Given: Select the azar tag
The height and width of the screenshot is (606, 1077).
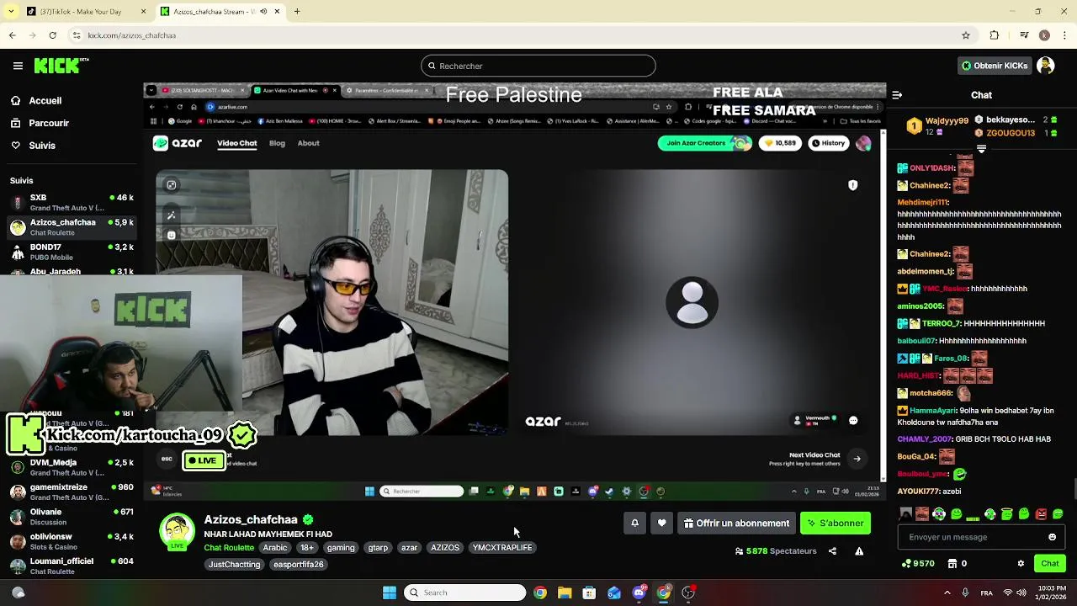Looking at the screenshot, I should [409, 547].
